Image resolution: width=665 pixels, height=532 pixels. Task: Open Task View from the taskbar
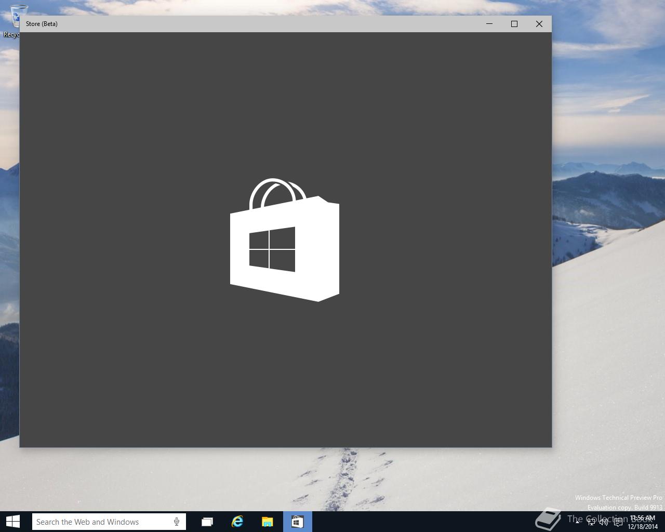point(207,522)
